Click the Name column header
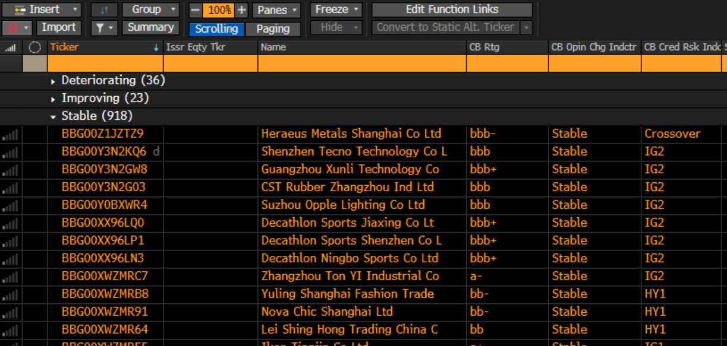 tap(362, 47)
